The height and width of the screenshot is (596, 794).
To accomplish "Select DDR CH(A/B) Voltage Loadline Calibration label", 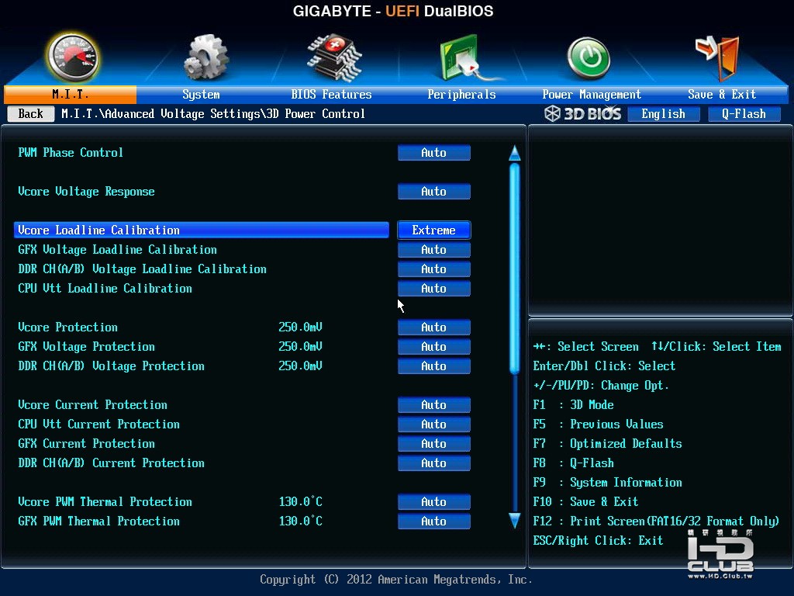I will tap(143, 269).
